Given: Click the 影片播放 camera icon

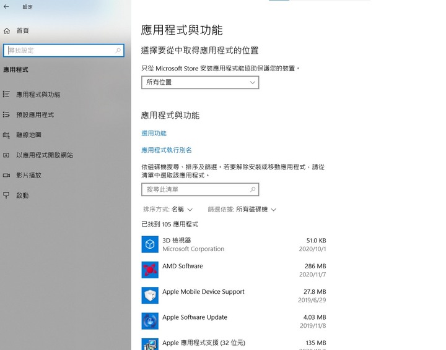Looking at the screenshot, I should tap(6, 175).
